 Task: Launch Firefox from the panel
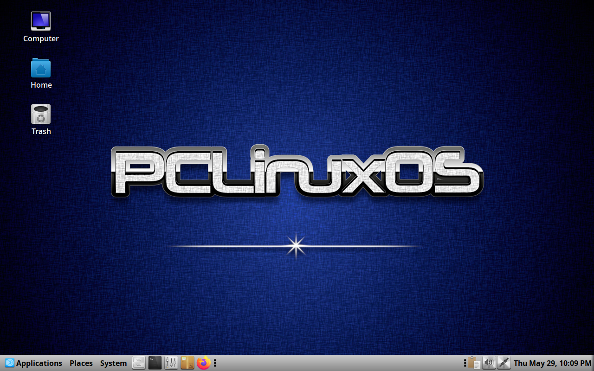pos(203,363)
